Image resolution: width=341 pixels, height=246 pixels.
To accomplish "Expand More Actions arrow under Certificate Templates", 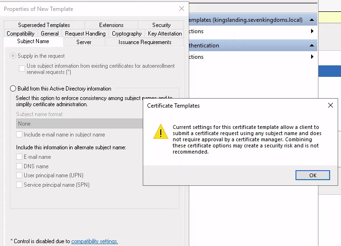I will pyautogui.click(x=312, y=31).
